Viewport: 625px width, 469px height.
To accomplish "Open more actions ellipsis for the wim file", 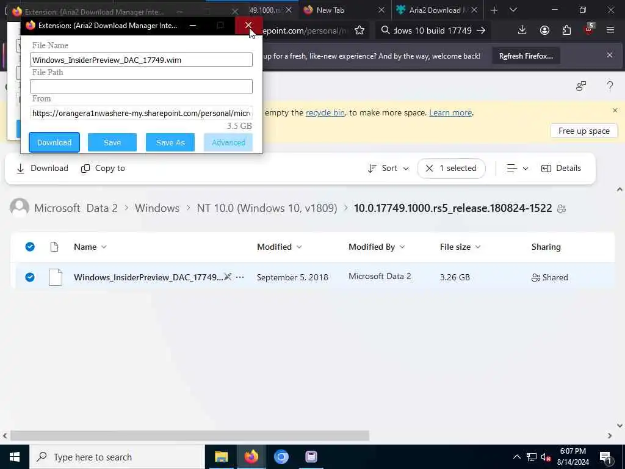I will pos(240,277).
